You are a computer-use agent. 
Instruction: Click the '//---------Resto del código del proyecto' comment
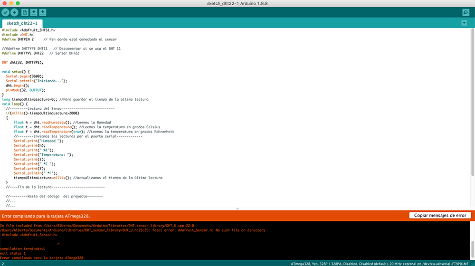pyautogui.click(x=54, y=196)
